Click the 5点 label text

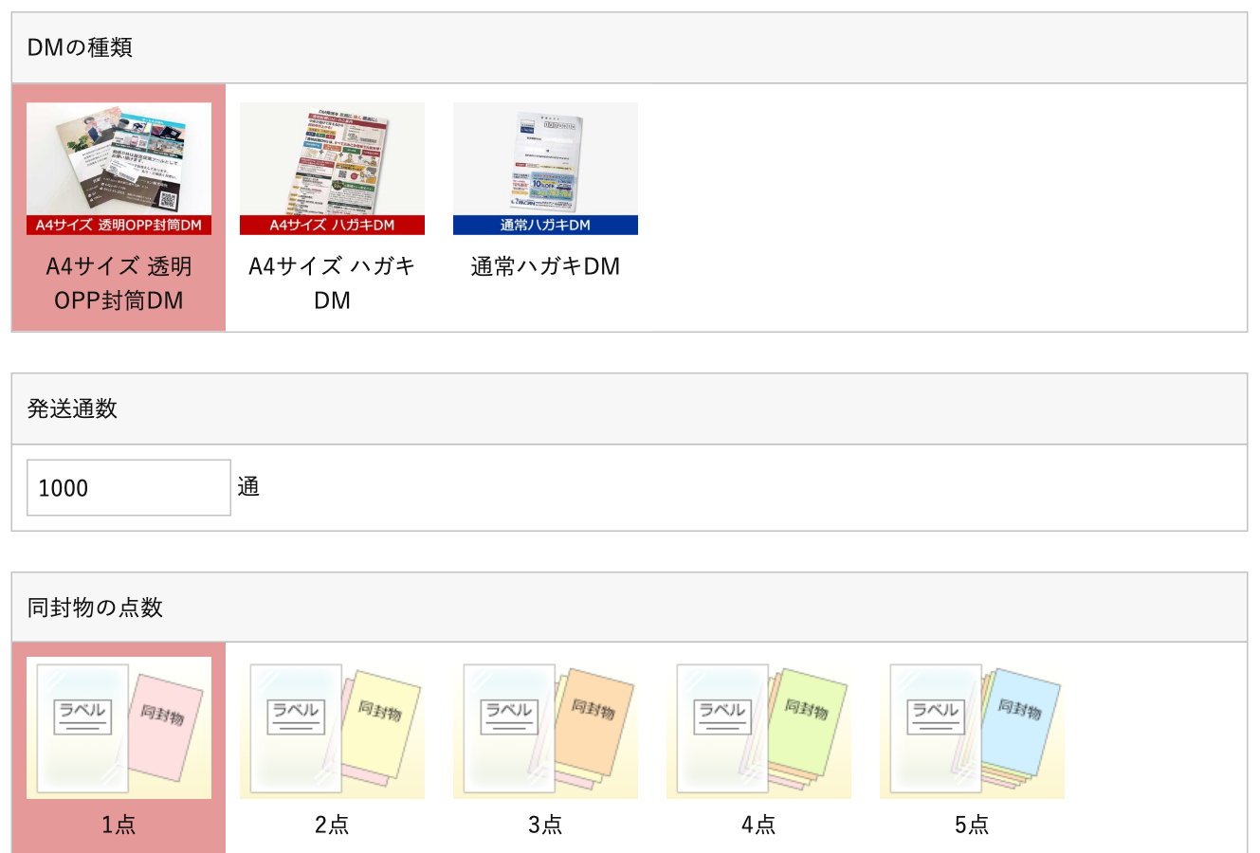tap(972, 825)
